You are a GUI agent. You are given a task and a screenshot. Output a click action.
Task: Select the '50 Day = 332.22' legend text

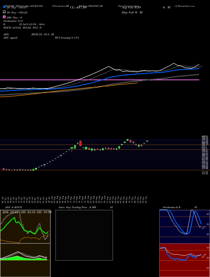point(17,13)
